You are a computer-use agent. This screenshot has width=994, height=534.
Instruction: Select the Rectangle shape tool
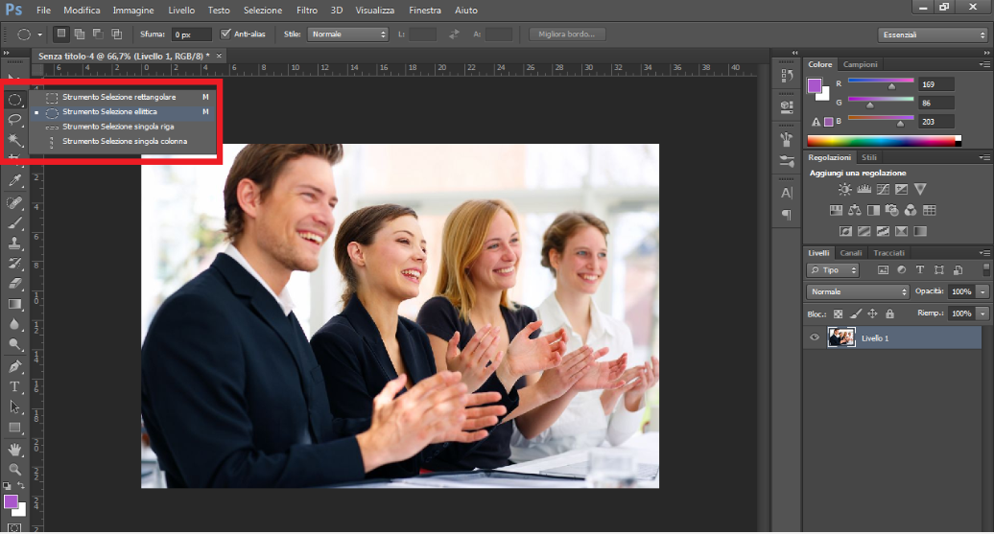pos(14,428)
